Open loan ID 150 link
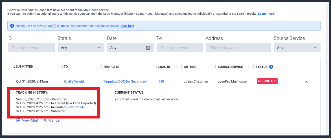The width and height of the screenshot is (331, 138). pyautogui.click(x=161, y=81)
